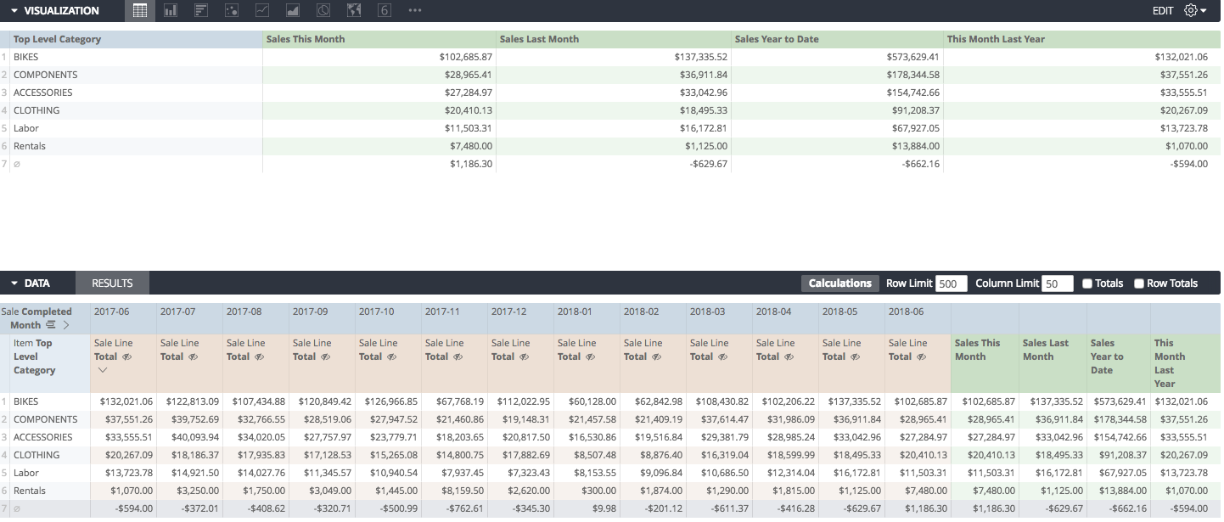Edit the Column Limit field
This screenshot has height=522, width=1224.
click(x=1057, y=283)
